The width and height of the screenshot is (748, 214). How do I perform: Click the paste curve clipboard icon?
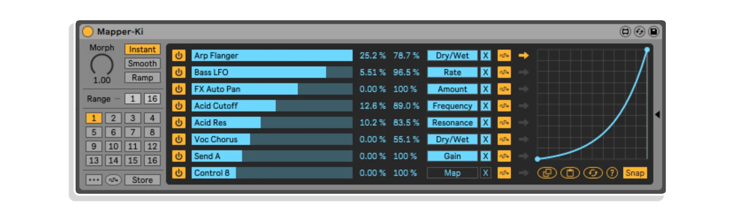570,173
